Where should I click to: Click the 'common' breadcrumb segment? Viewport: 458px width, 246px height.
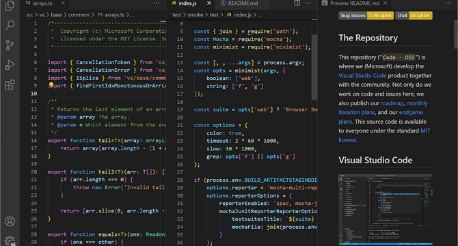click(x=79, y=15)
